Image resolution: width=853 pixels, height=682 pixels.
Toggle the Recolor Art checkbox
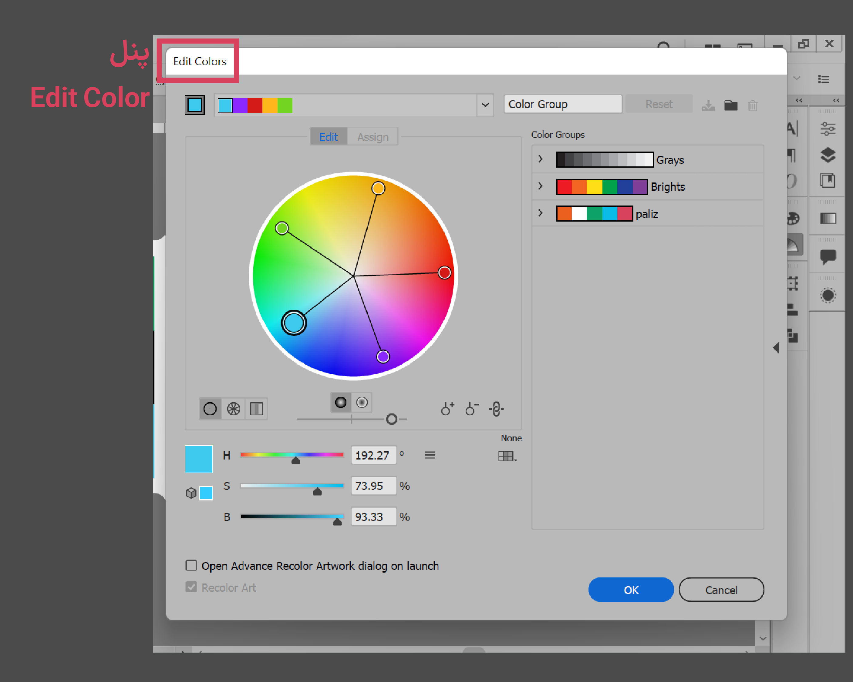click(x=191, y=587)
